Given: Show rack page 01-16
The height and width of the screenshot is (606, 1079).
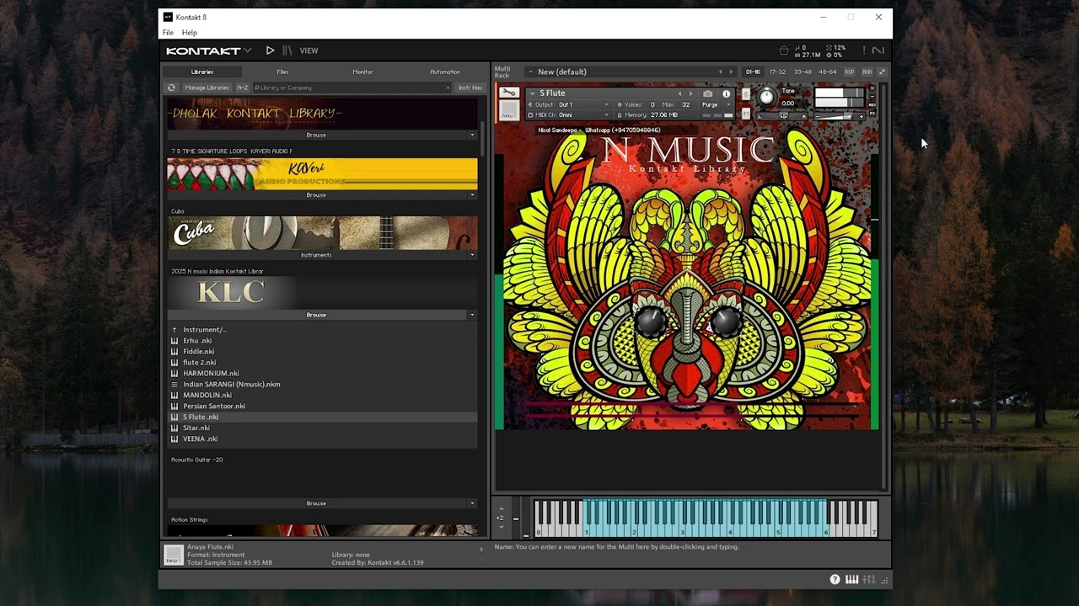Looking at the screenshot, I should [x=753, y=72].
